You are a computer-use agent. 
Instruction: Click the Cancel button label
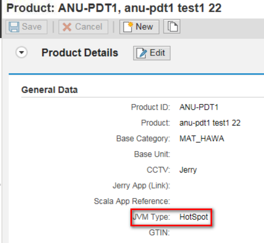click(89, 27)
